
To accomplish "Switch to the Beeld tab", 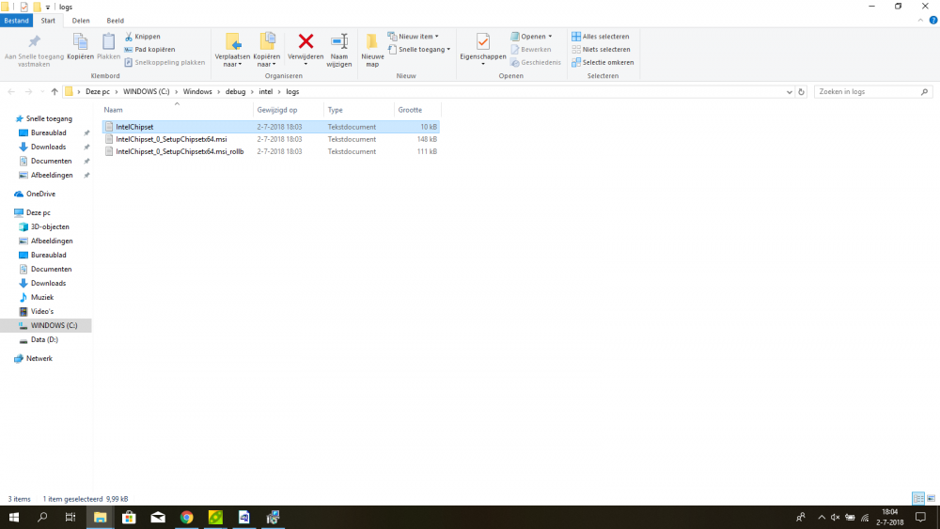I will 115,21.
